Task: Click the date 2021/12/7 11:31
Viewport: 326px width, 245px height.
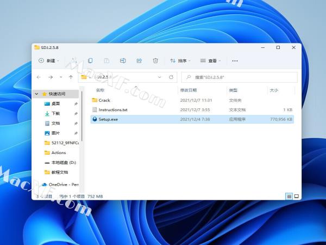Action: 196,100
